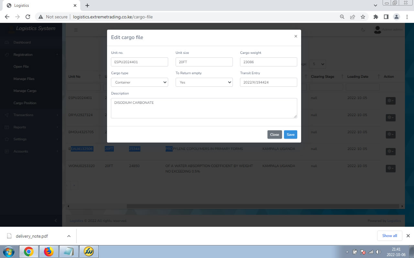Click into the Description text area
This screenshot has width=414, height=258.
pyautogui.click(x=204, y=108)
